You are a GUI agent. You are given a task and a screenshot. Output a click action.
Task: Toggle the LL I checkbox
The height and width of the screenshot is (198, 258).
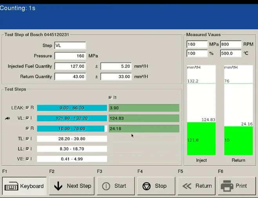click(x=27, y=149)
